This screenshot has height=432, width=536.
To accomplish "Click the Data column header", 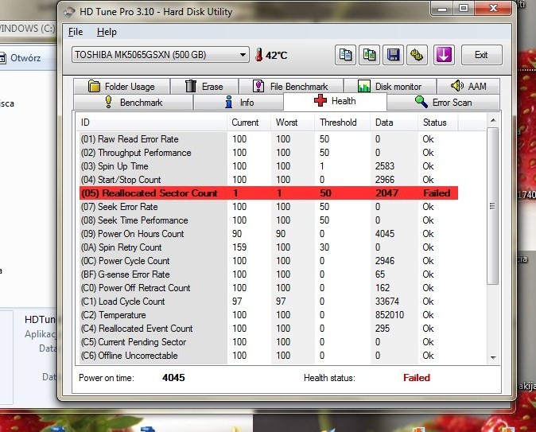I will [x=394, y=123].
